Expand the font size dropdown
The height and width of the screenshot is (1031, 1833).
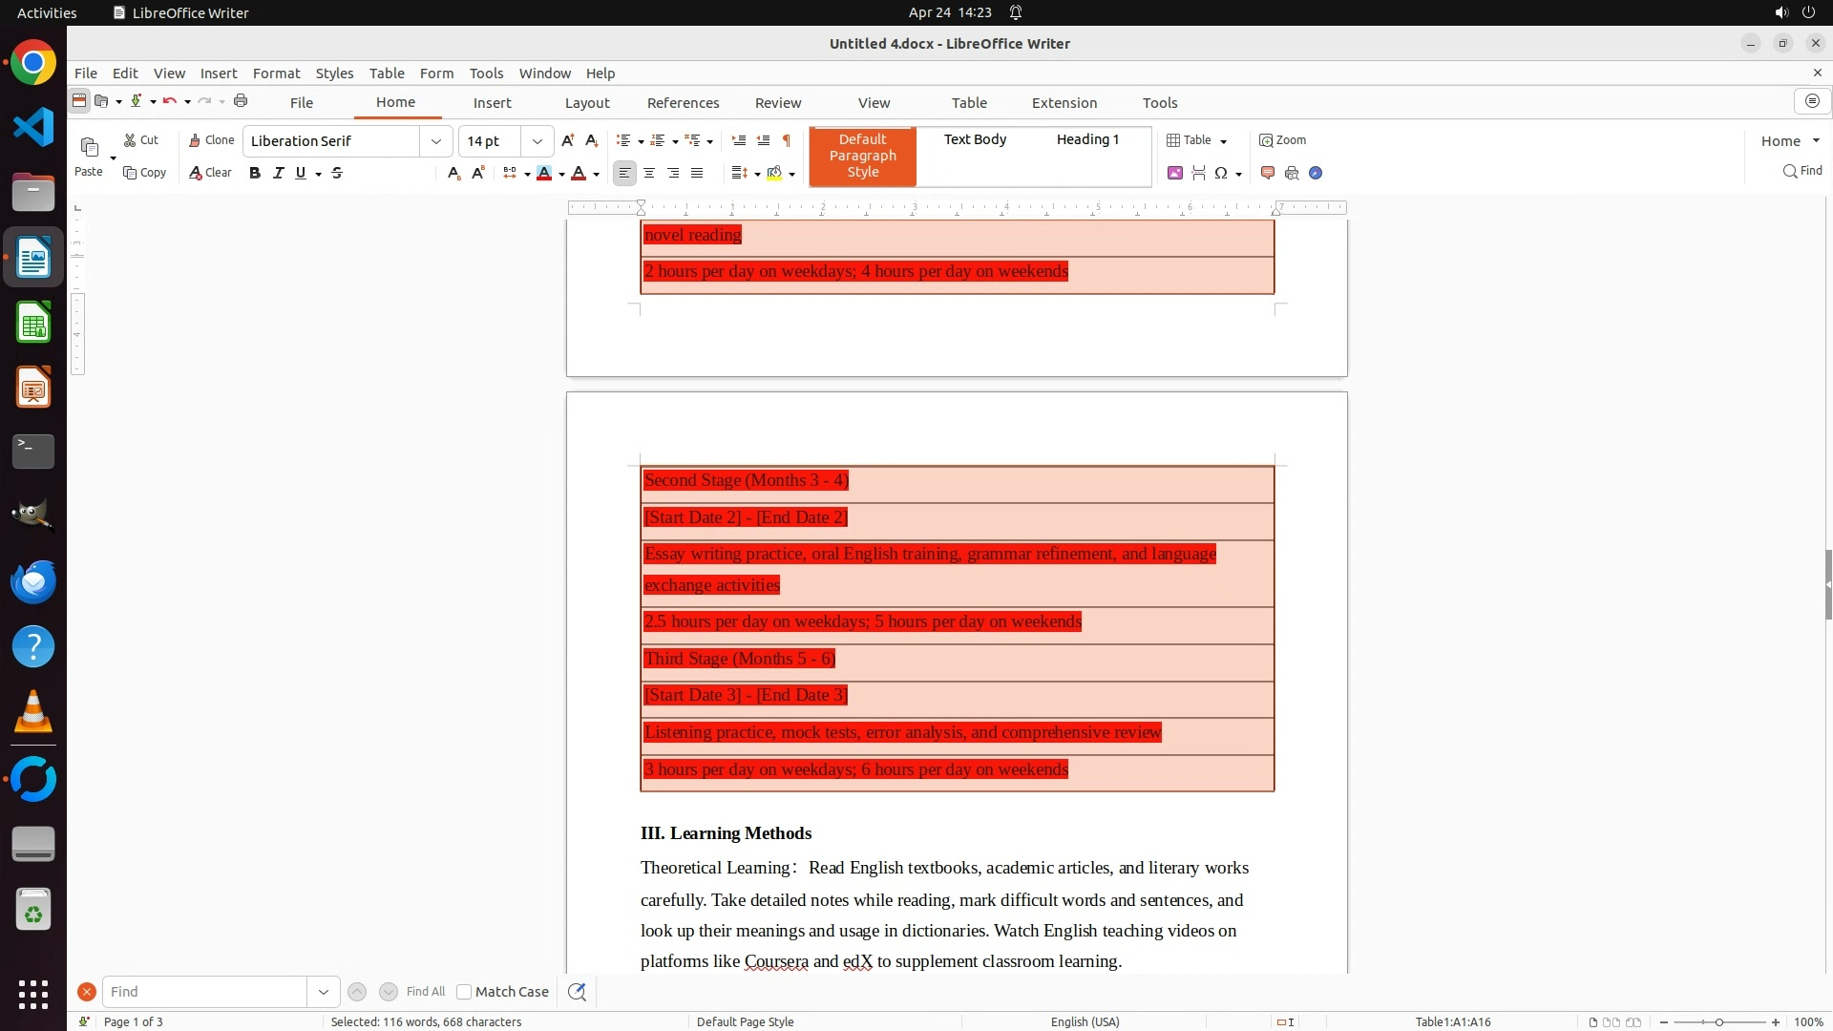tap(537, 141)
